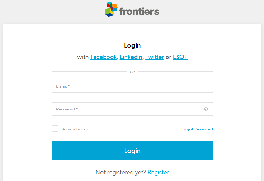Sign in using the Twitter link
264x181 pixels.
(x=155, y=57)
